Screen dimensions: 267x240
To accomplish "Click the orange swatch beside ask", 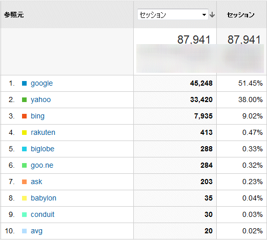I will tap(25, 182).
